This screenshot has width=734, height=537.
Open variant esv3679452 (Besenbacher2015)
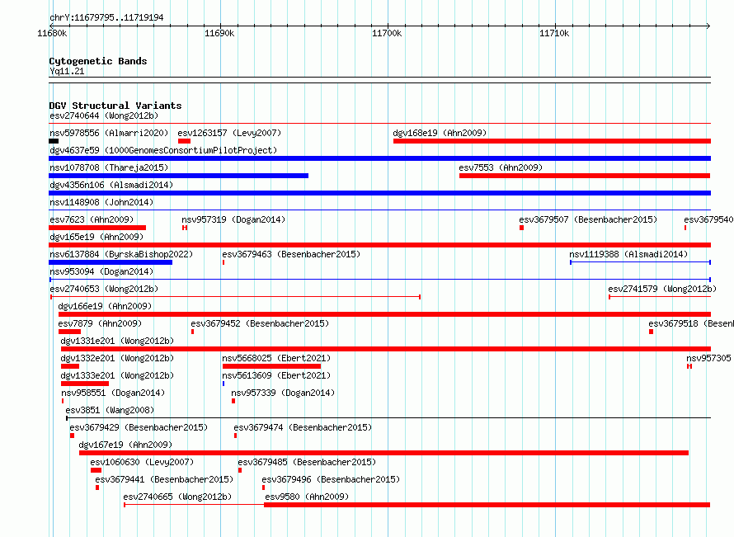(x=260, y=323)
